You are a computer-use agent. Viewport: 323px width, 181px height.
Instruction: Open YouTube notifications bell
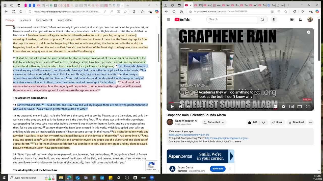300,19
